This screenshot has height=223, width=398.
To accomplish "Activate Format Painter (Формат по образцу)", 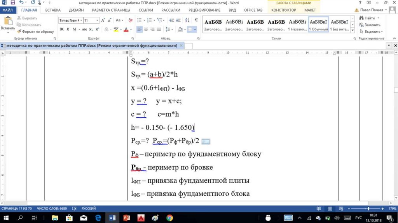I will [35, 31].
